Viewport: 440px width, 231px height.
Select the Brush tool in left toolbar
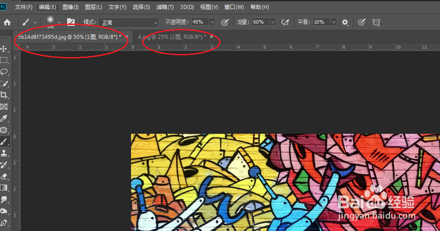coord(4,142)
